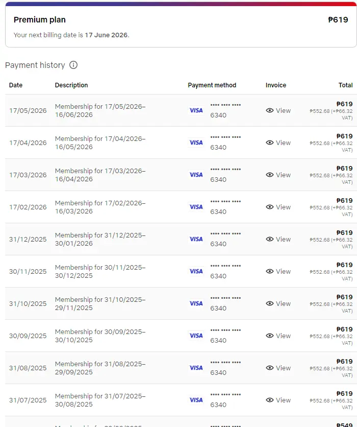This screenshot has height=427, width=357.
Task: Click the Total column header
Action: (346, 85)
